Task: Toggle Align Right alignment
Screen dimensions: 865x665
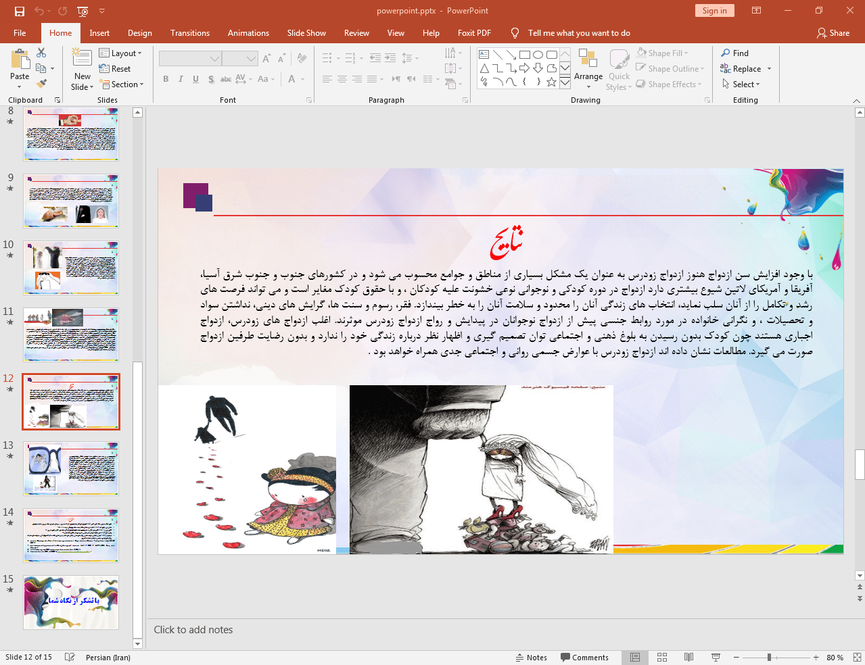Action: [357, 79]
